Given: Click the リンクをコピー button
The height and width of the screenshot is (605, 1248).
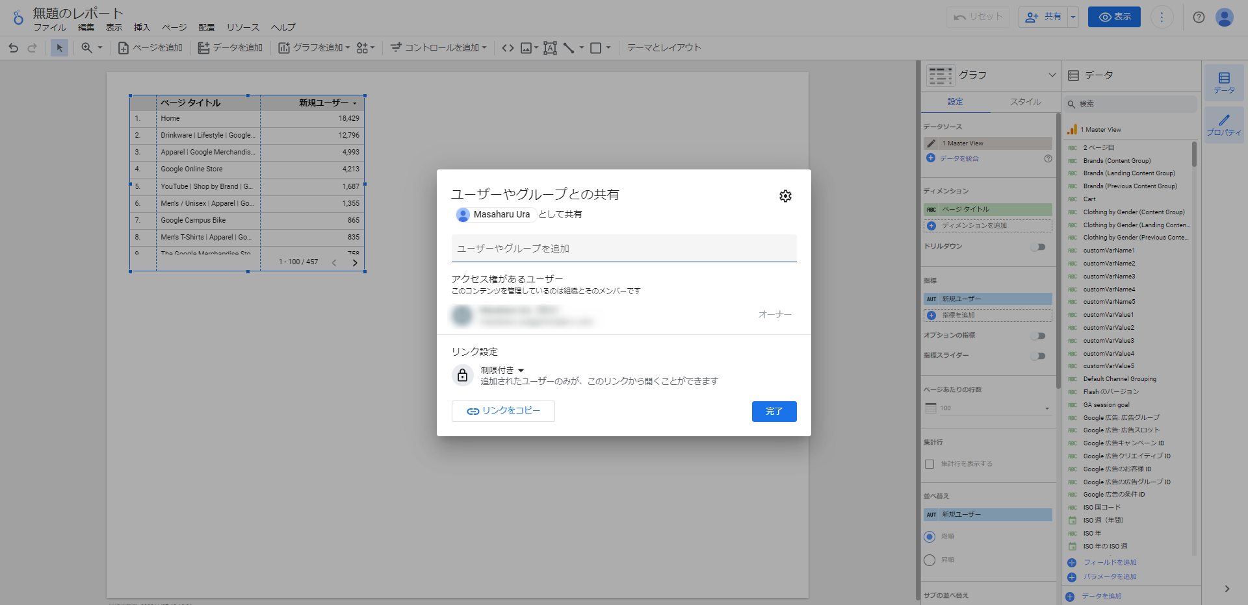Looking at the screenshot, I should [503, 411].
